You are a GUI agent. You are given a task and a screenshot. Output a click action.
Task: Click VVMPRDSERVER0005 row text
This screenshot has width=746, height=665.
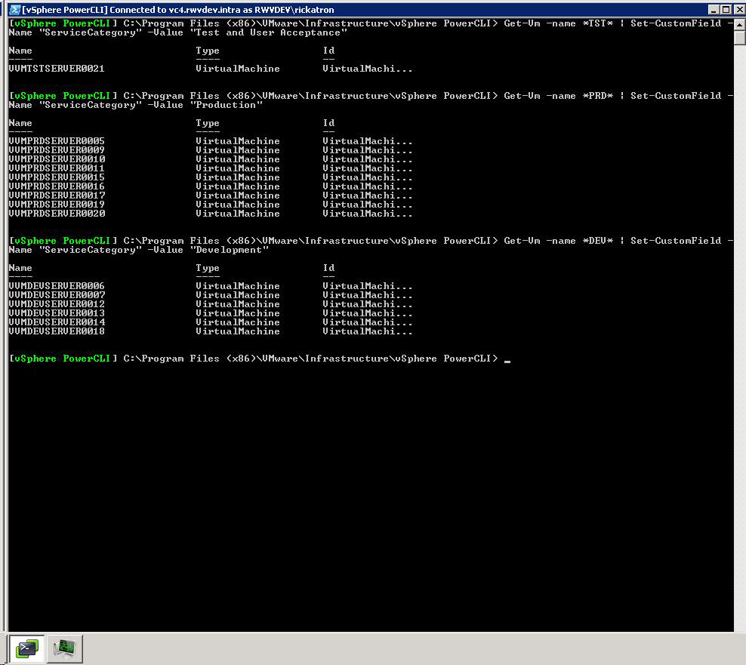tap(57, 141)
